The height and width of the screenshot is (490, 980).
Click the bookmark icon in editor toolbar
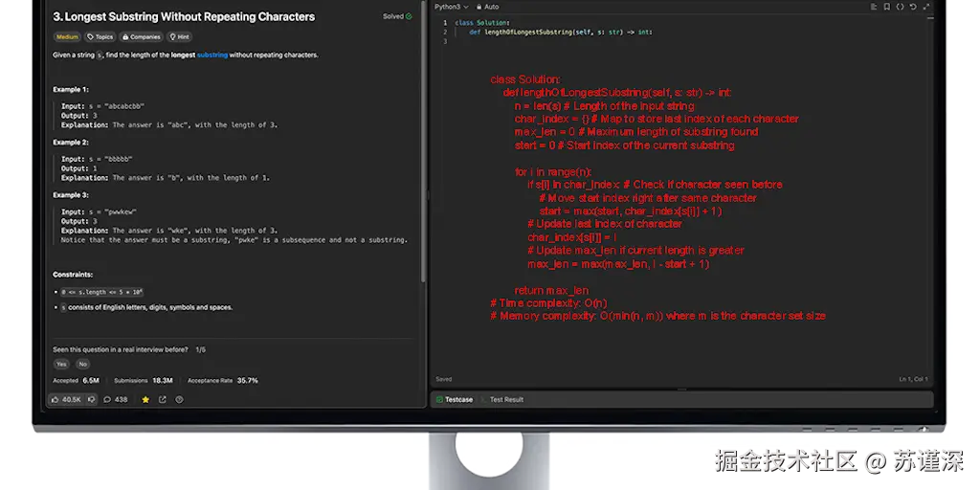point(887,7)
